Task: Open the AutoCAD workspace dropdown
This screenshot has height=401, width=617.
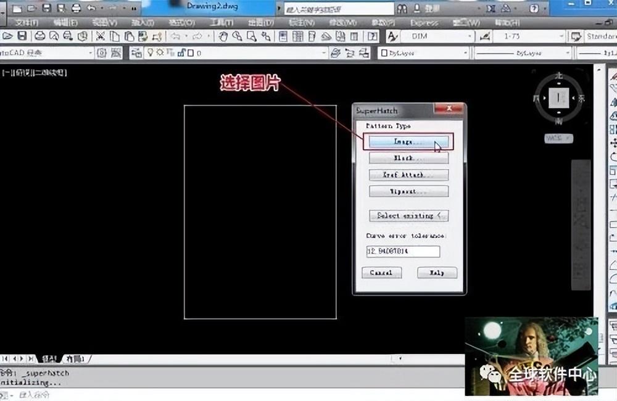Action: click(x=46, y=52)
